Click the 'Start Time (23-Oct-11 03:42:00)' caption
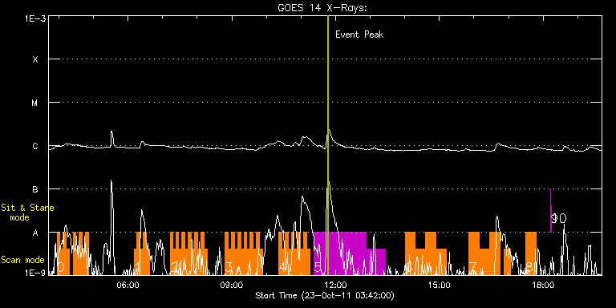Viewport: 616px width, 308px height. (325, 295)
